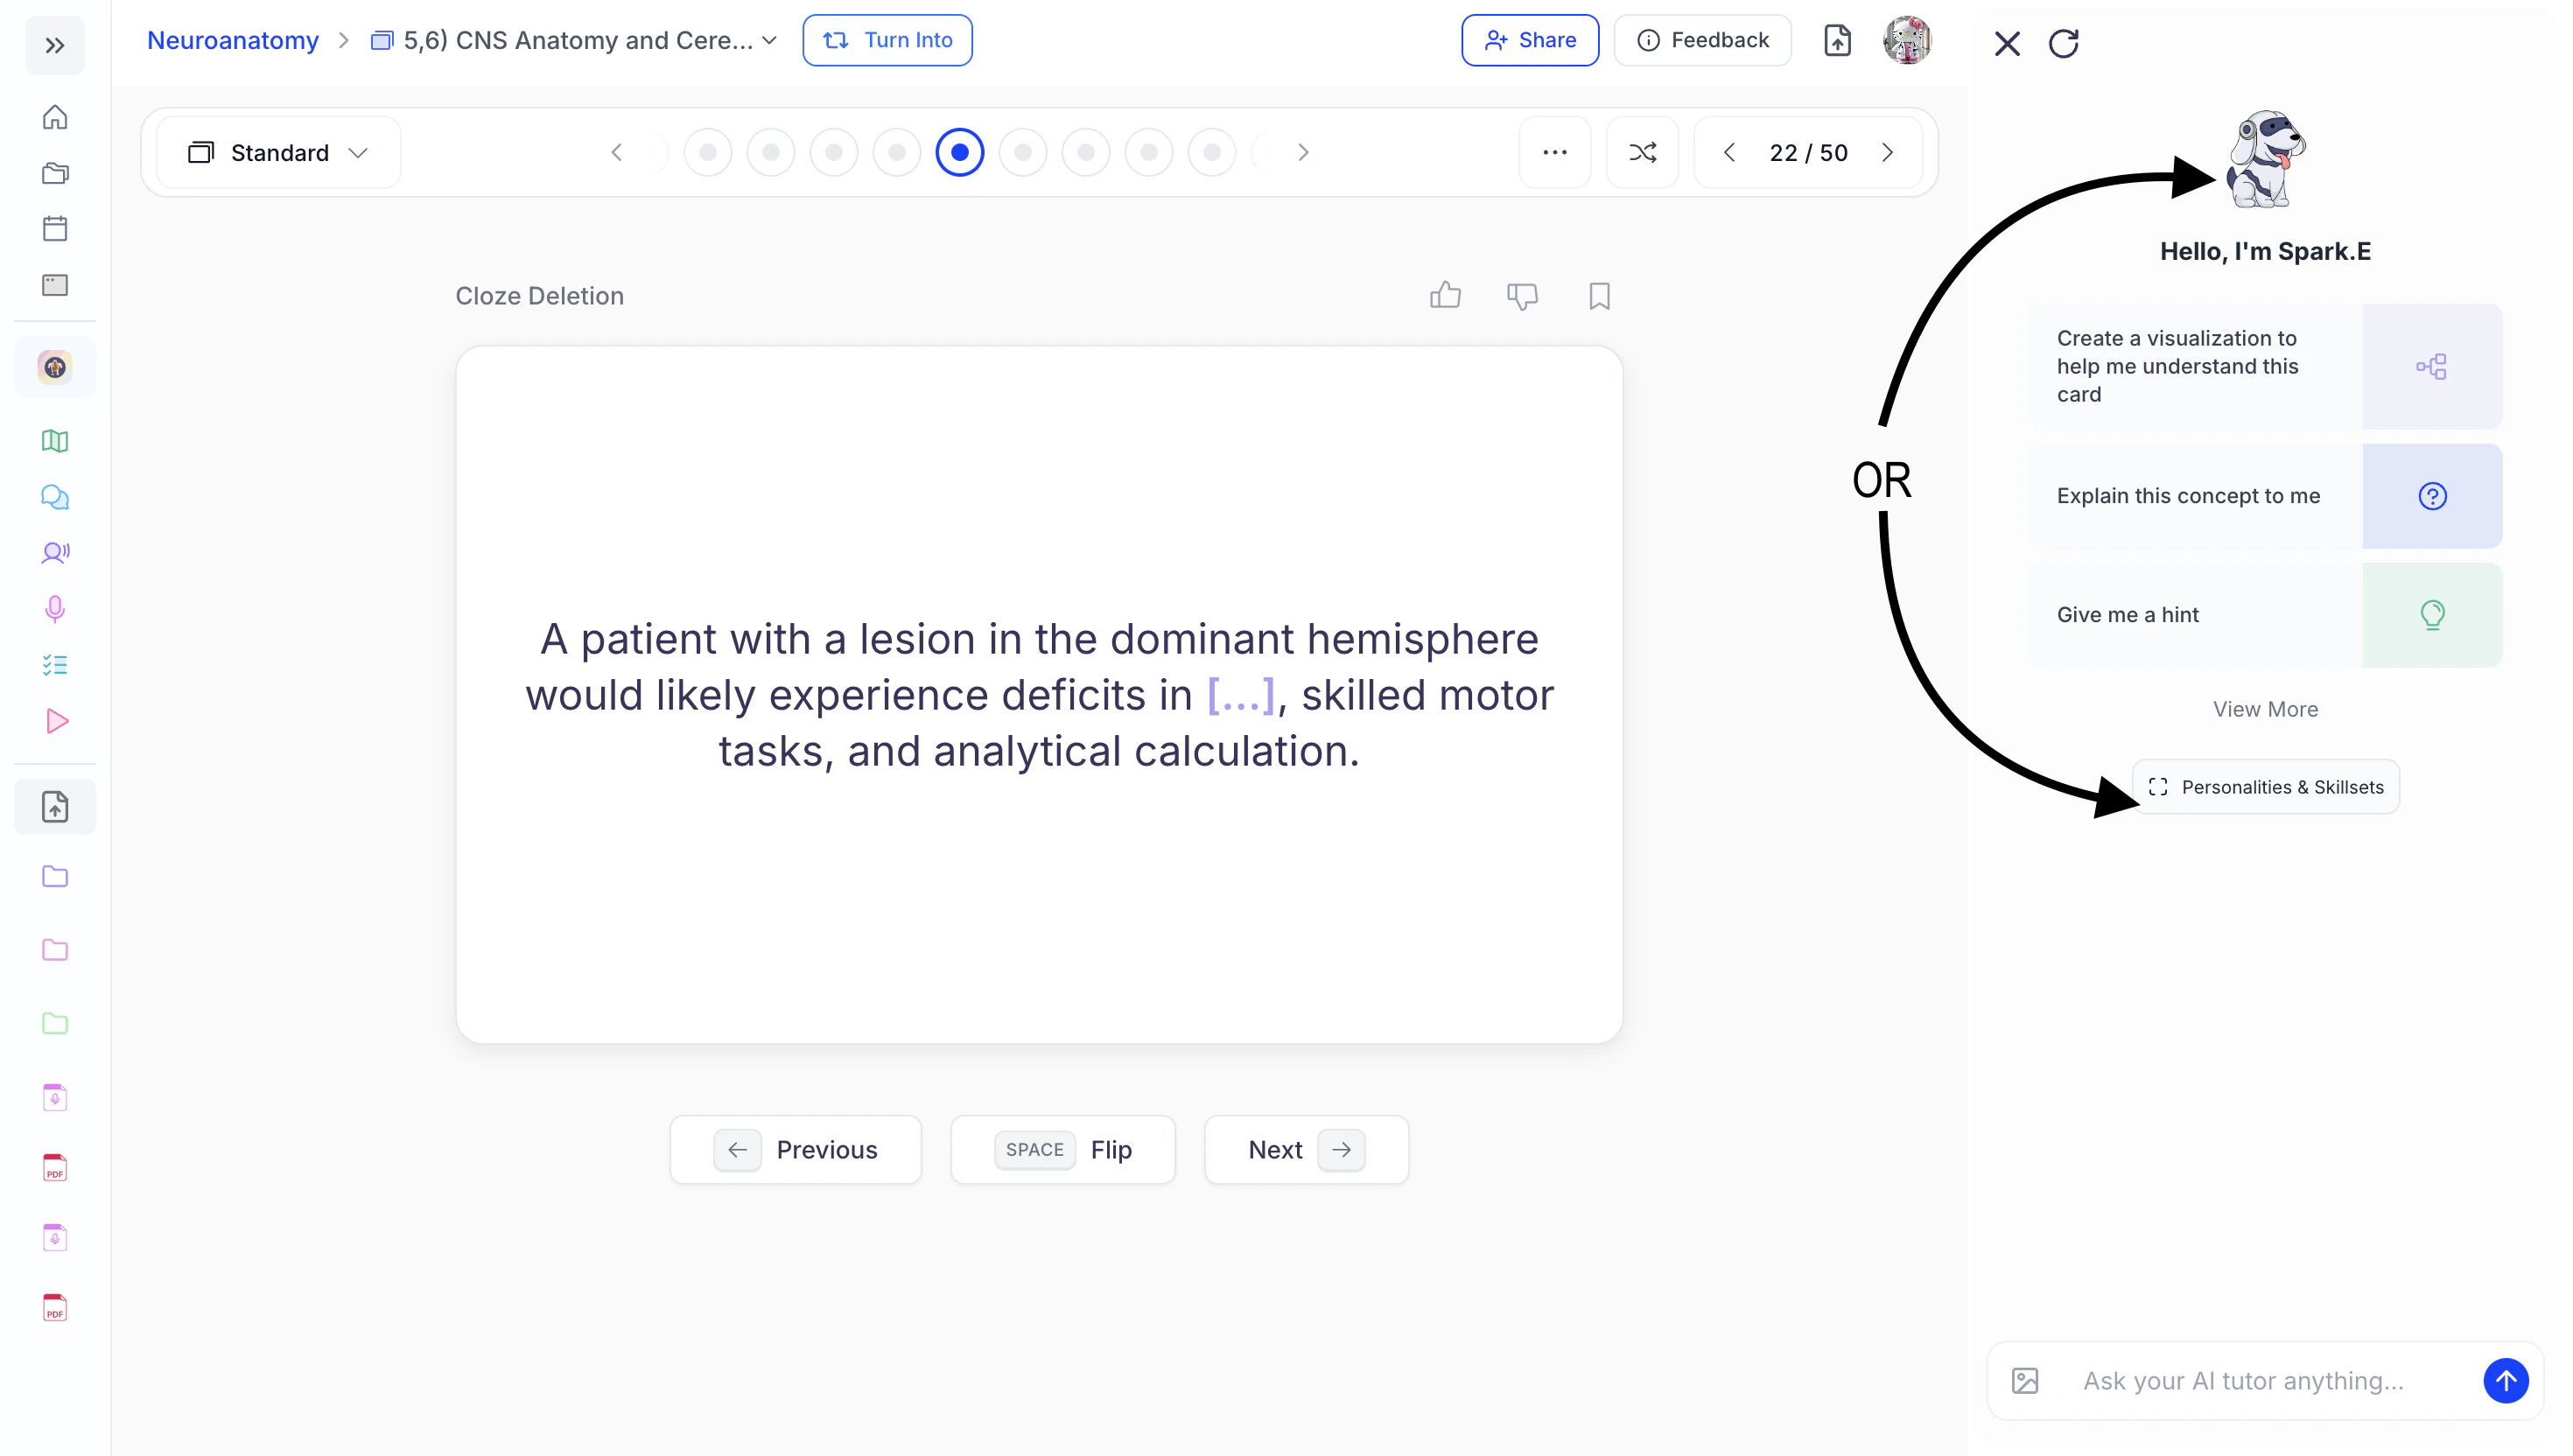Click the microphone icon in sidebar

55,608
